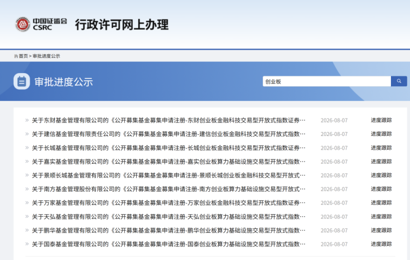The width and height of the screenshot is (410, 260).
Task: Click 进度跟踪 for the 嘉实基金 row
Action: click(x=381, y=162)
